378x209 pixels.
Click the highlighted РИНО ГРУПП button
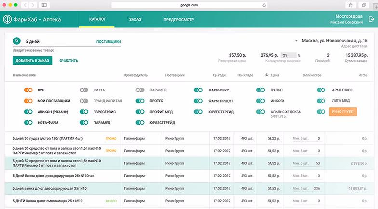343,112
